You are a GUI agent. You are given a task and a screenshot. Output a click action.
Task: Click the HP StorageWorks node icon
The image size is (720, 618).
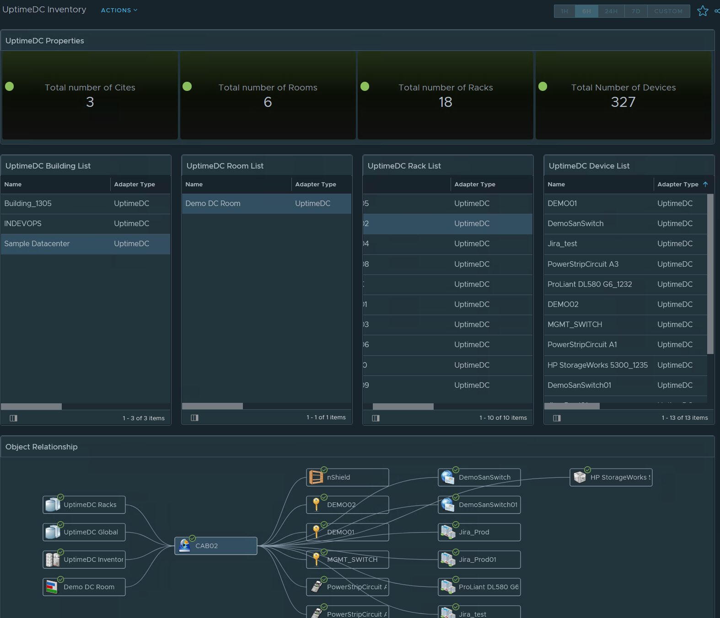pyautogui.click(x=580, y=477)
